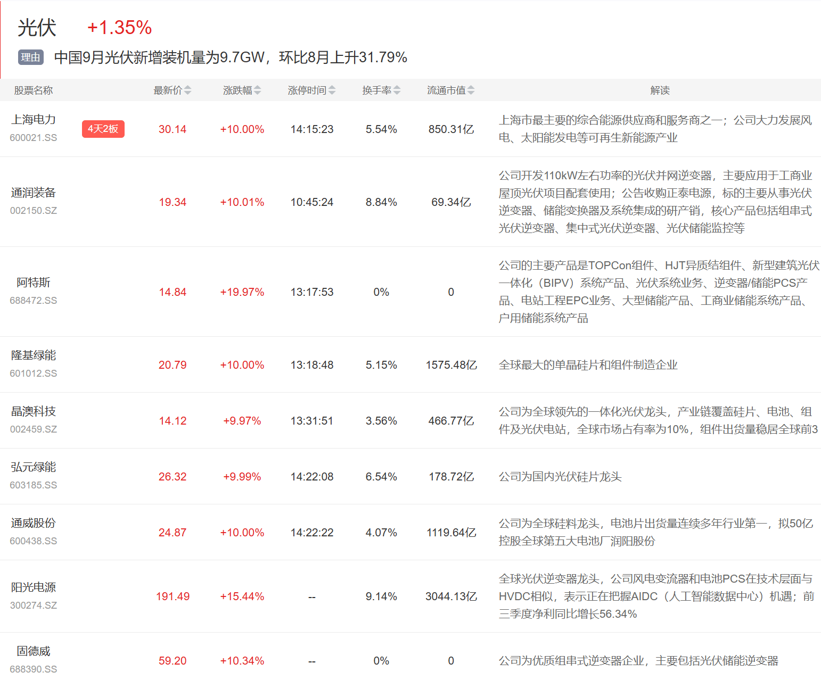Viewport: 821px width, 680px height.
Task: Click the sort arrows beside 最新价
Action: pyautogui.click(x=187, y=90)
